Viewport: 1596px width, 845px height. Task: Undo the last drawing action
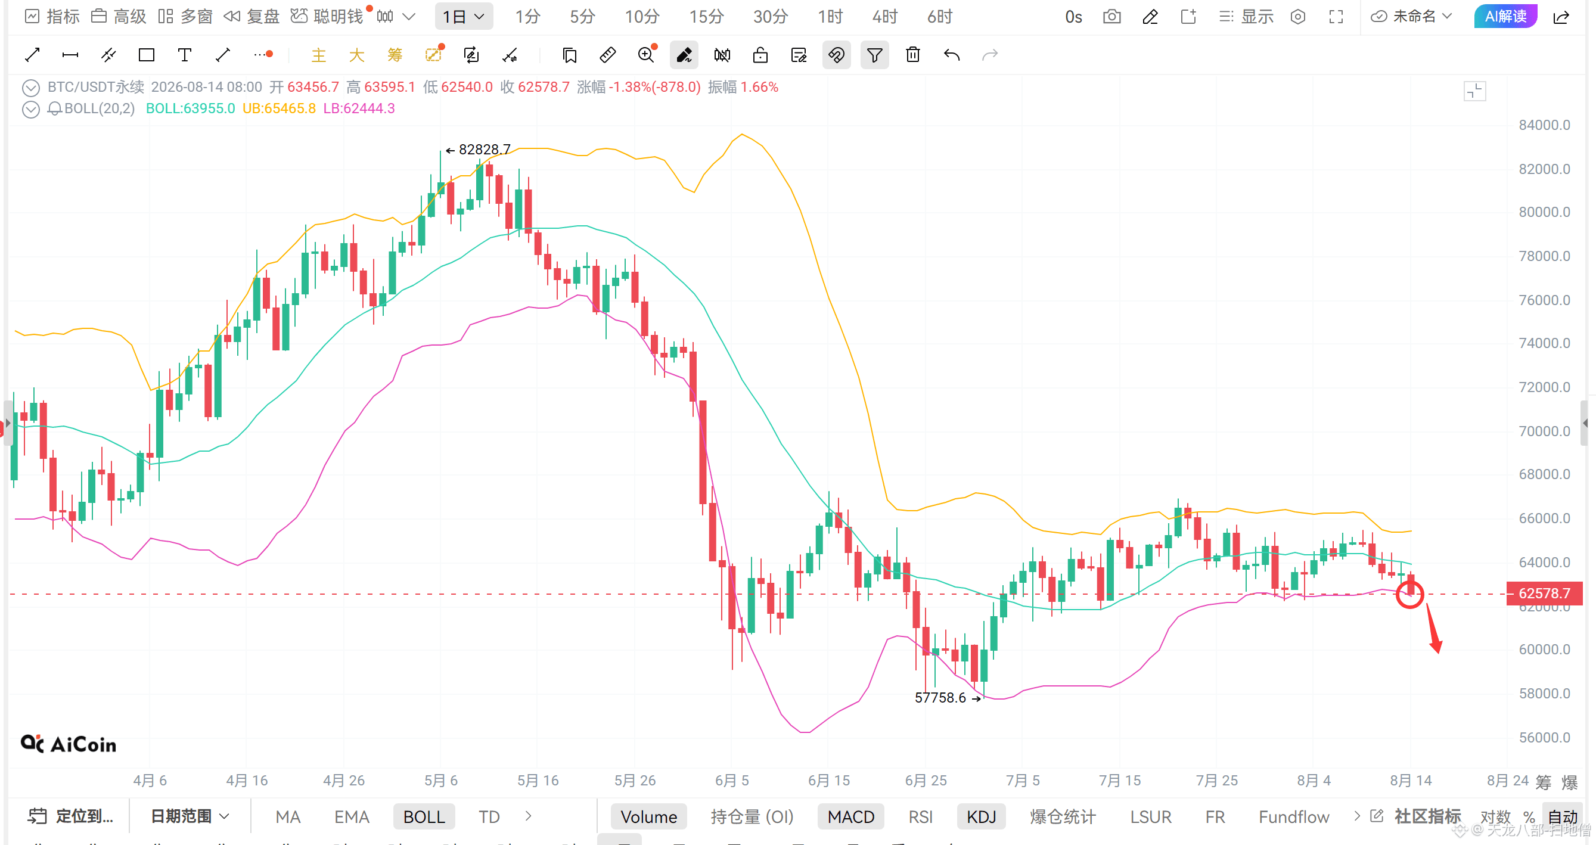click(x=952, y=55)
